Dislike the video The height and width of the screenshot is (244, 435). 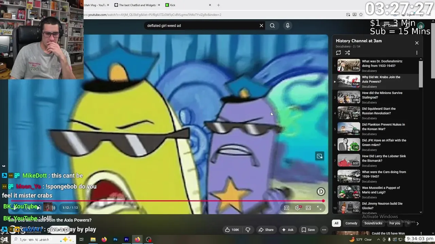(x=248, y=230)
